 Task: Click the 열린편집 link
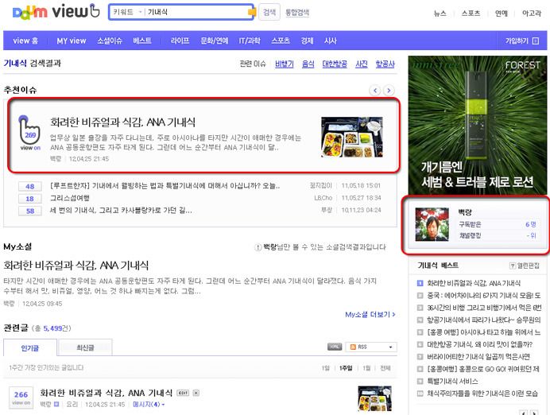pos(525,266)
